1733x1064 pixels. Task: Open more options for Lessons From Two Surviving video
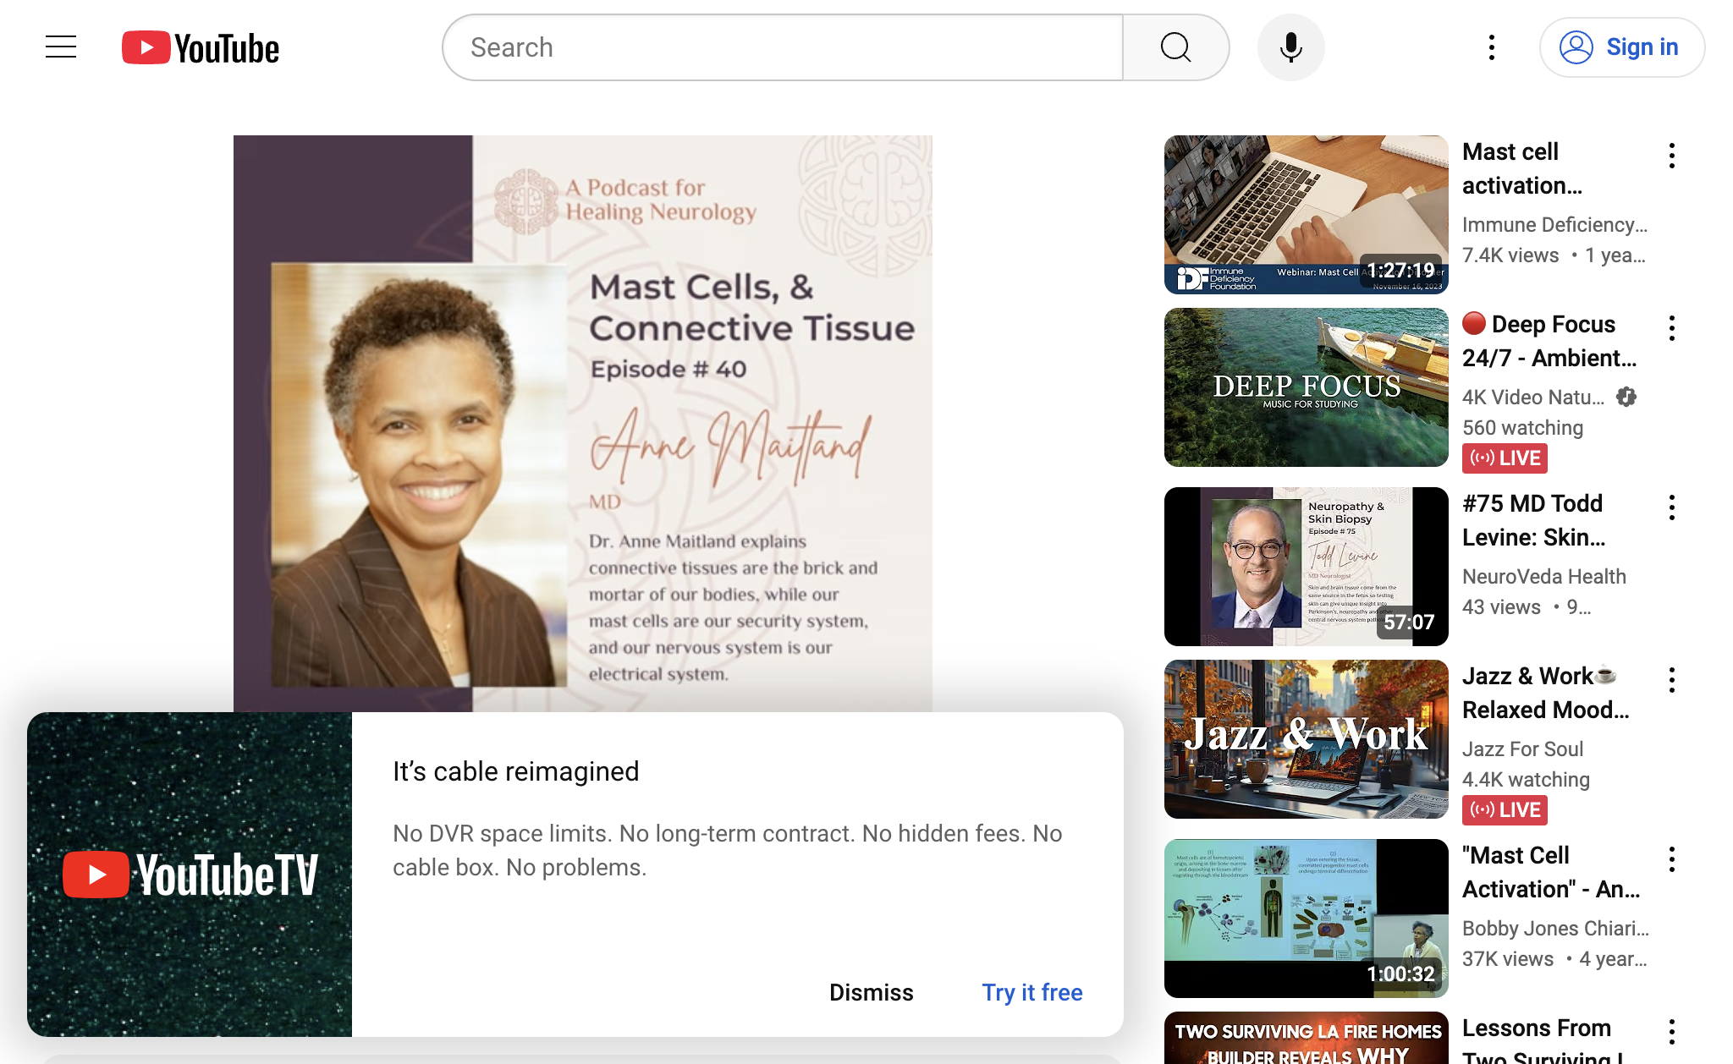pos(1672,1032)
